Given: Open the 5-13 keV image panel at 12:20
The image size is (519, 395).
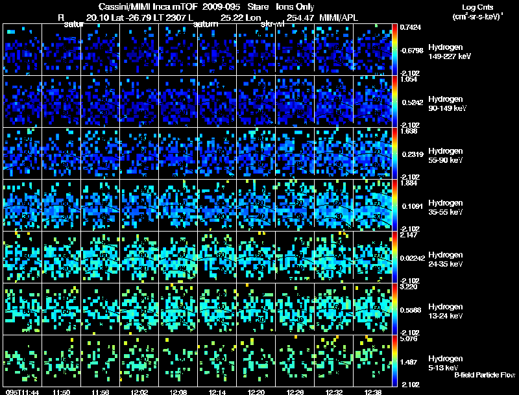Looking at the screenshot, I should click(256, 361).
